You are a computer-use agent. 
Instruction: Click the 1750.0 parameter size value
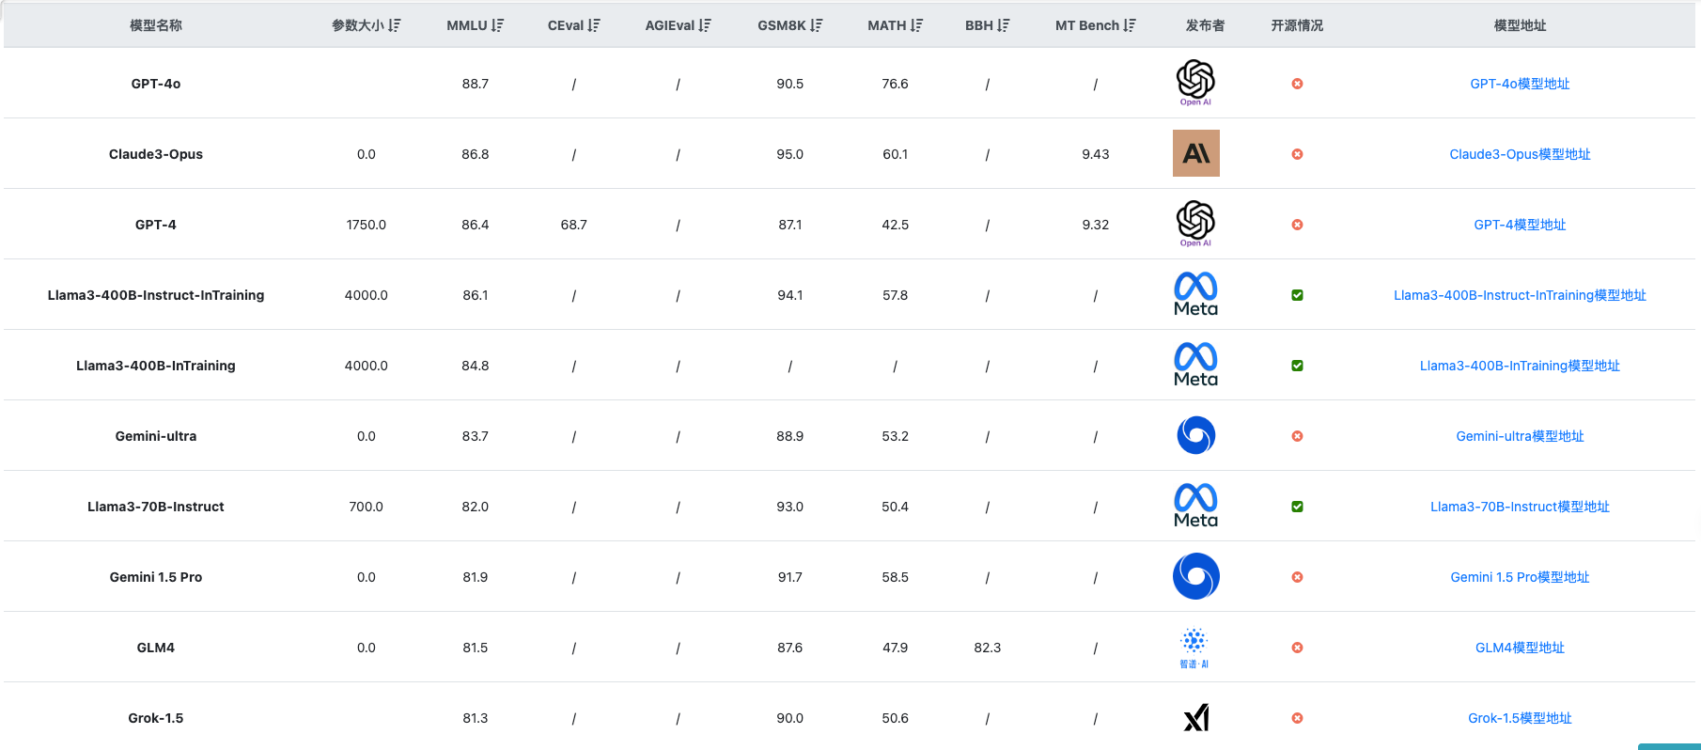coord(367,225)
